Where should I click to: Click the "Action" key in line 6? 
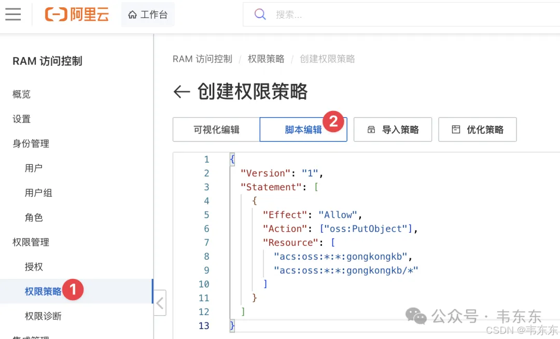click(285, 229)
